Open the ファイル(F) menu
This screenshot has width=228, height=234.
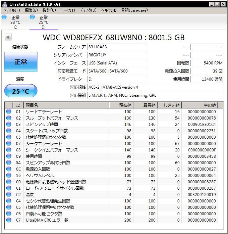[12, 10]
